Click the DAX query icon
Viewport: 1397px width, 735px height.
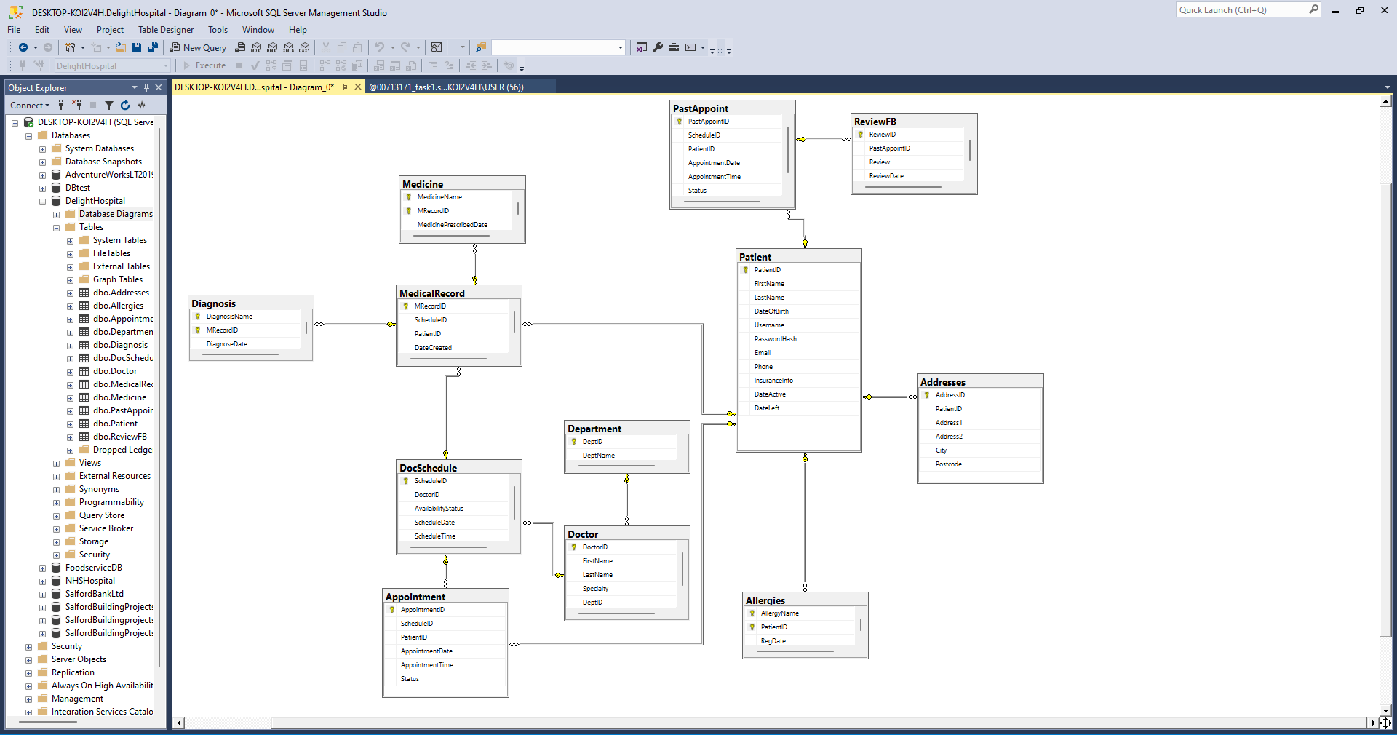point(305,47)
